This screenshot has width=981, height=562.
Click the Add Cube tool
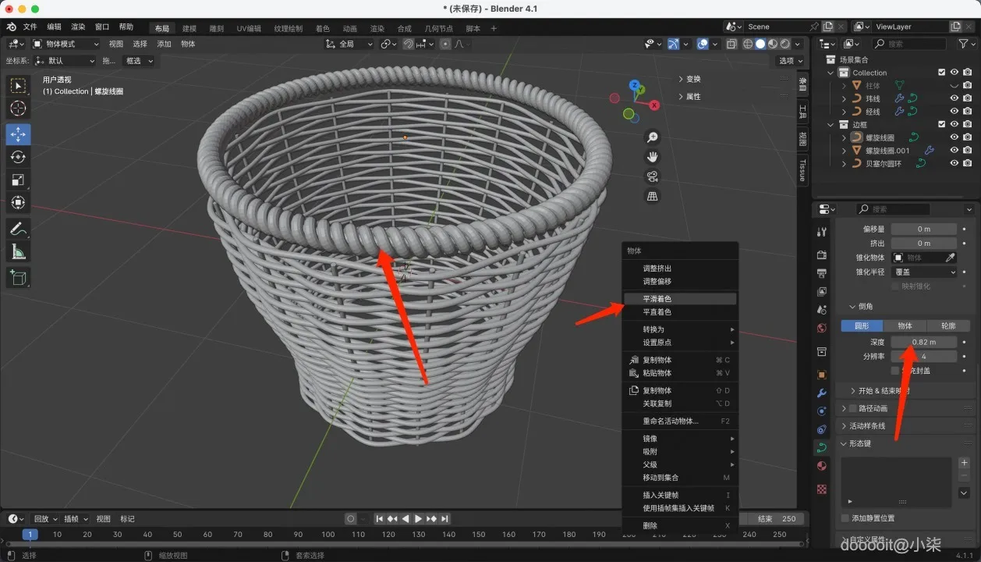tap(19, 277)
